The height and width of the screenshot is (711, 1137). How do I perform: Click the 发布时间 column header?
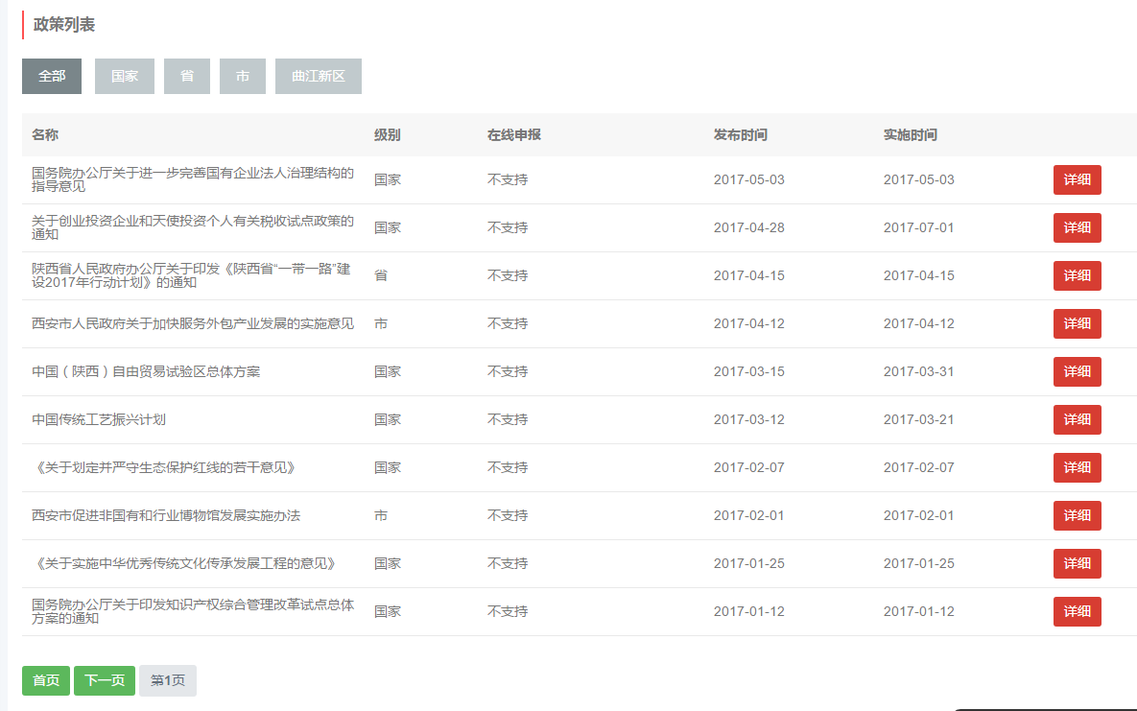pos(740,134)
